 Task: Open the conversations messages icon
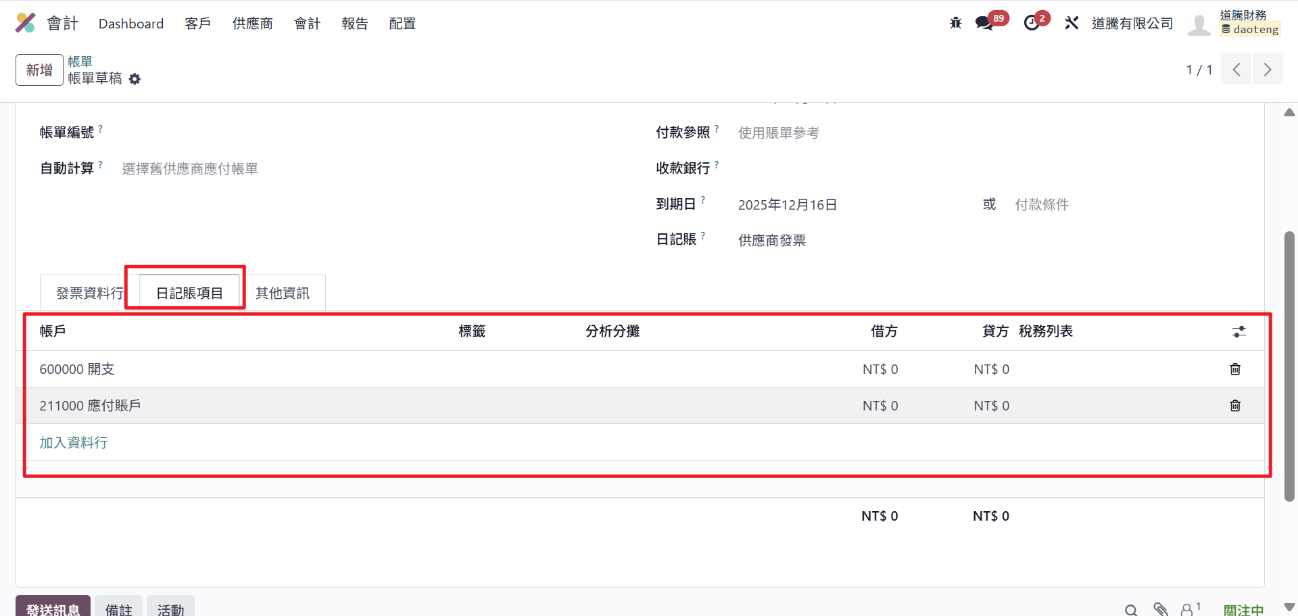(x=984, y=23)
